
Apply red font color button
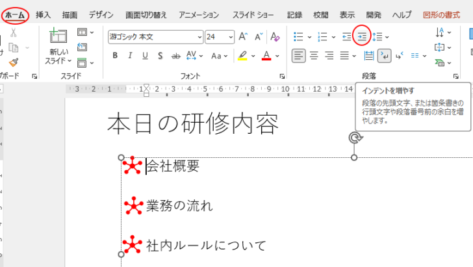tap(266, 56)
